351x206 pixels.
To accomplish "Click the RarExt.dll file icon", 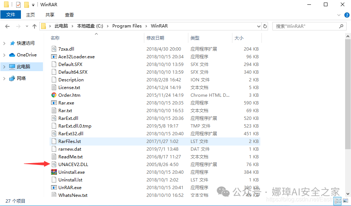I will [54, 118].
